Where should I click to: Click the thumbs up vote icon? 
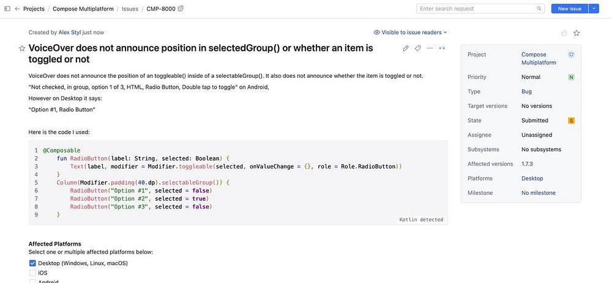tap(564, 33)
